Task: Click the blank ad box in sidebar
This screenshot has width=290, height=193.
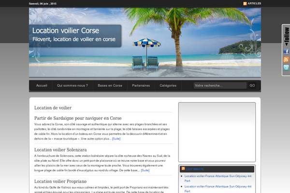Action: click(217, 132)
